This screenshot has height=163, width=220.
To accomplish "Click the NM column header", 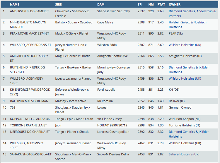I will (151, 4).
